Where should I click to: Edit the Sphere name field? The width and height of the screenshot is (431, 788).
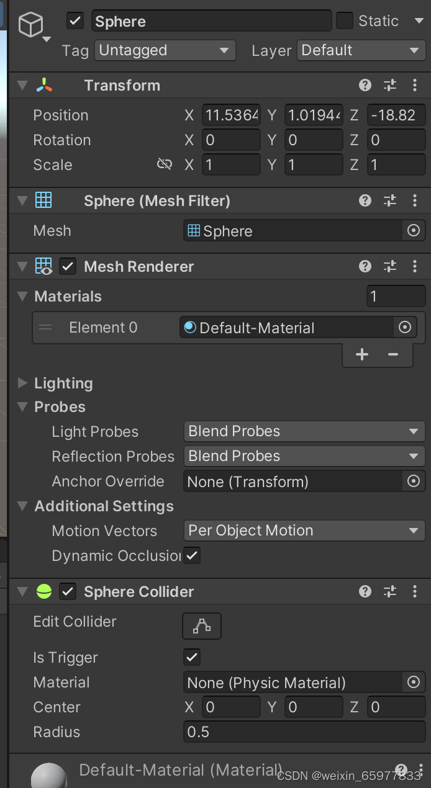211,21
